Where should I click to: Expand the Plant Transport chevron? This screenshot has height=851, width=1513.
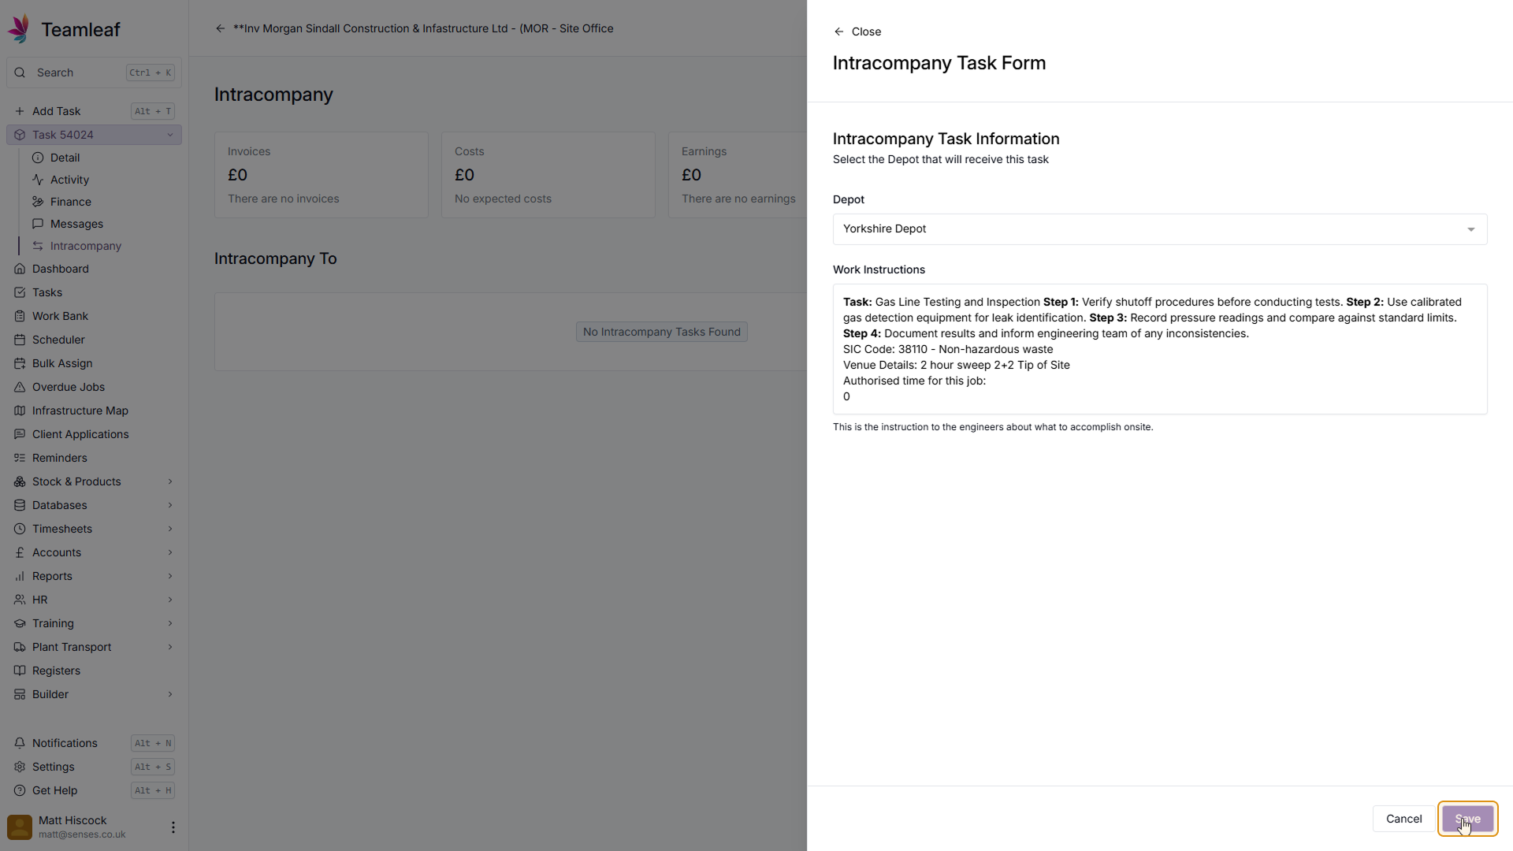tap(170, 647)
